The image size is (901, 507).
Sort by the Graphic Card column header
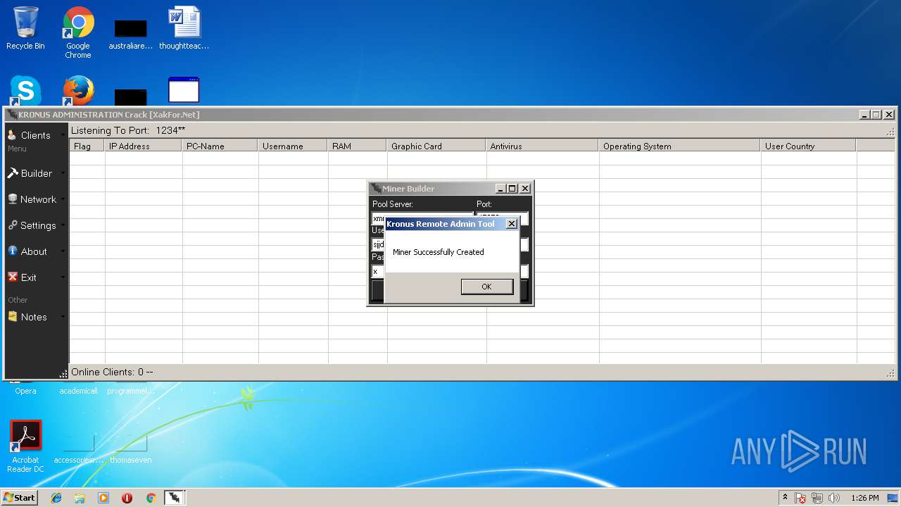pyautogui.click(x=436, y=146)
